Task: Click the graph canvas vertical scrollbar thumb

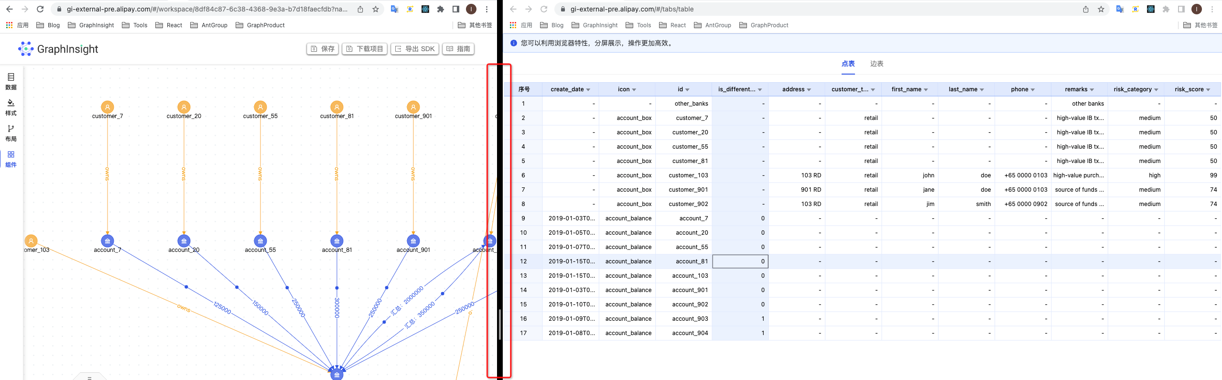Action: (x=499, y=324)
